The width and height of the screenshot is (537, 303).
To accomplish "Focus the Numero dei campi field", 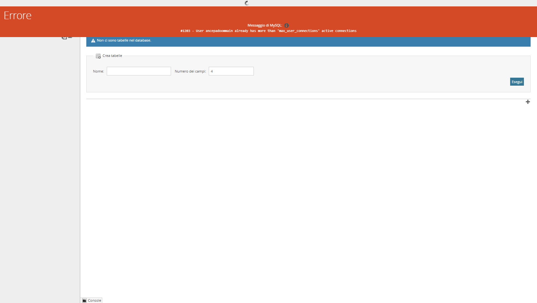I will pyautogui.click(x=231, y=71).
